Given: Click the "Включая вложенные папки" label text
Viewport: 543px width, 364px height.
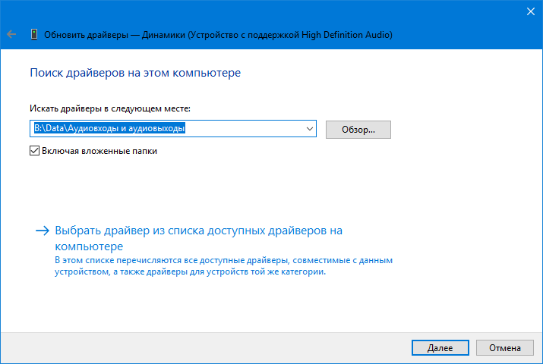Looking at the screenshot, I should (x=99, y=151).
